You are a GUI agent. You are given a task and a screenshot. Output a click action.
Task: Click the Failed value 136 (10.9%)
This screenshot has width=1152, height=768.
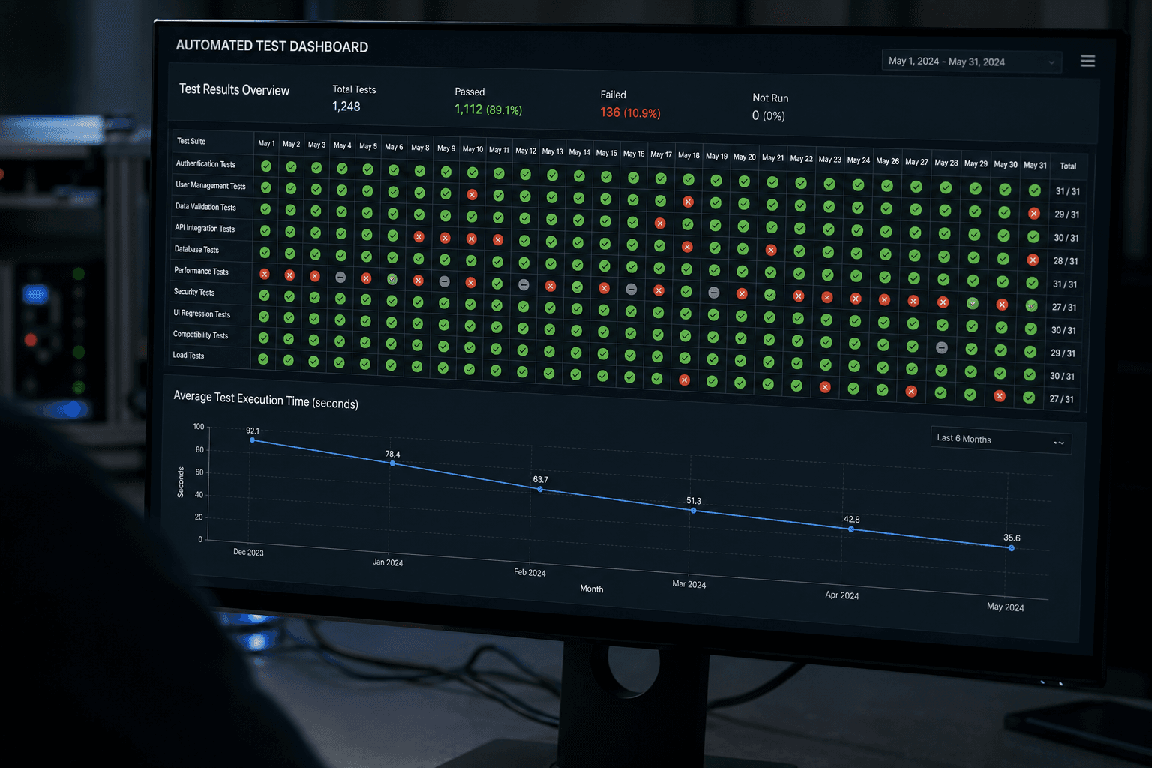630,112
